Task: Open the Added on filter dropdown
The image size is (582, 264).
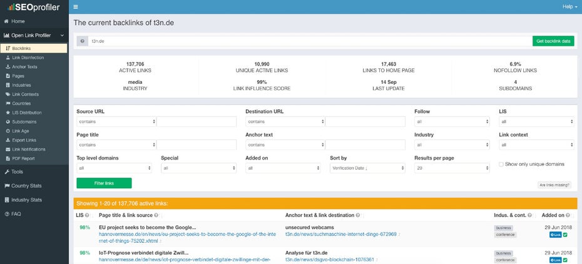Action: 283,168
